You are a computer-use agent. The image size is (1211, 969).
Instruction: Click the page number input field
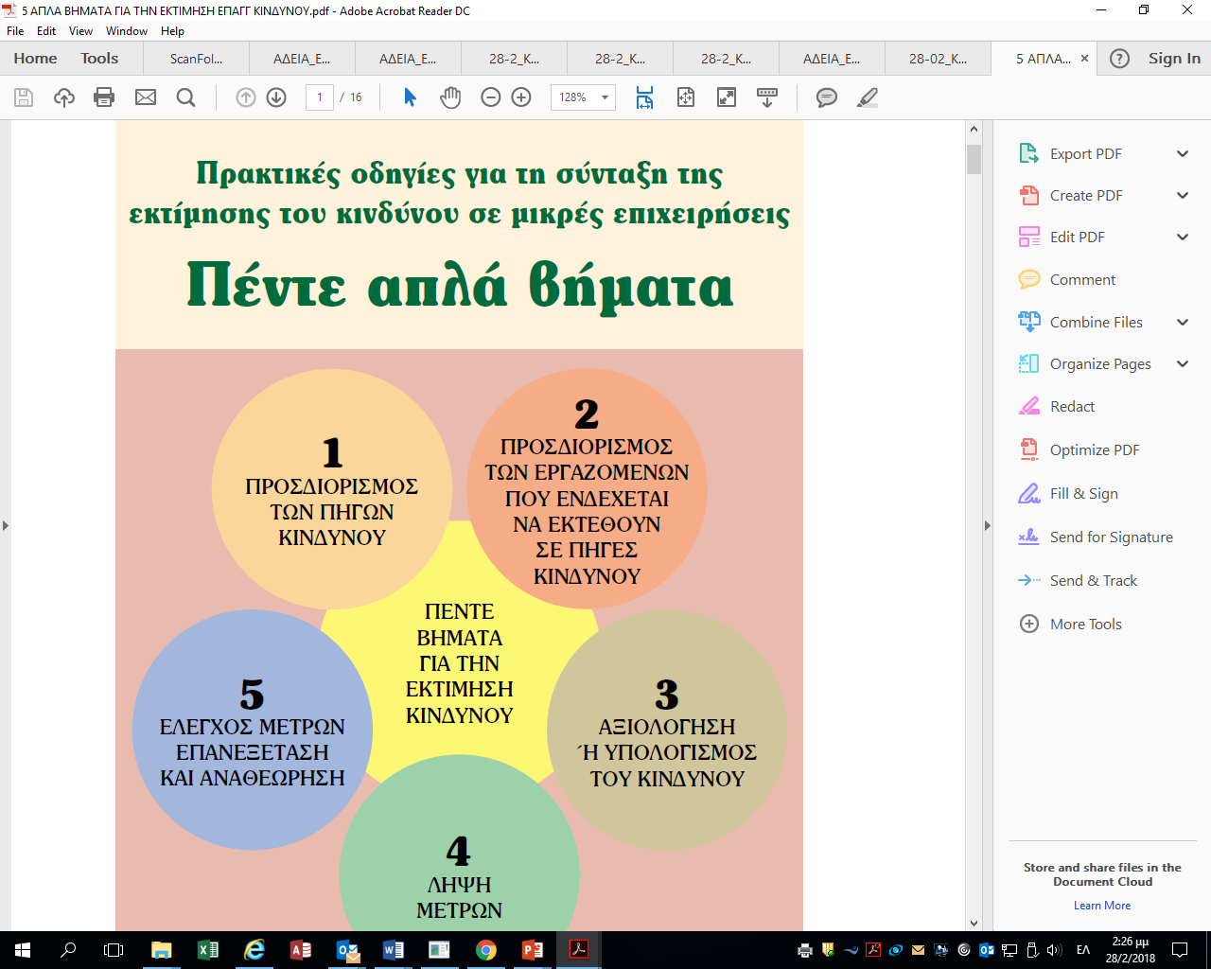(320, 97)
